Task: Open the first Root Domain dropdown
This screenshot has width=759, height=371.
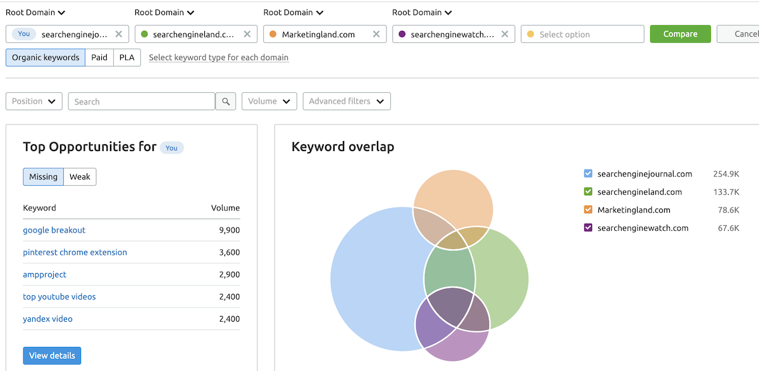Action: point(35,12)
